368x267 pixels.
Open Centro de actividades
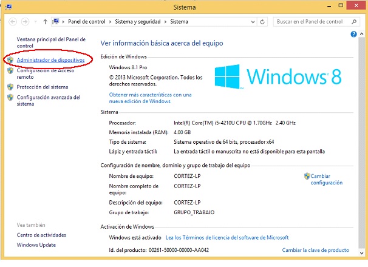point(41,235)
